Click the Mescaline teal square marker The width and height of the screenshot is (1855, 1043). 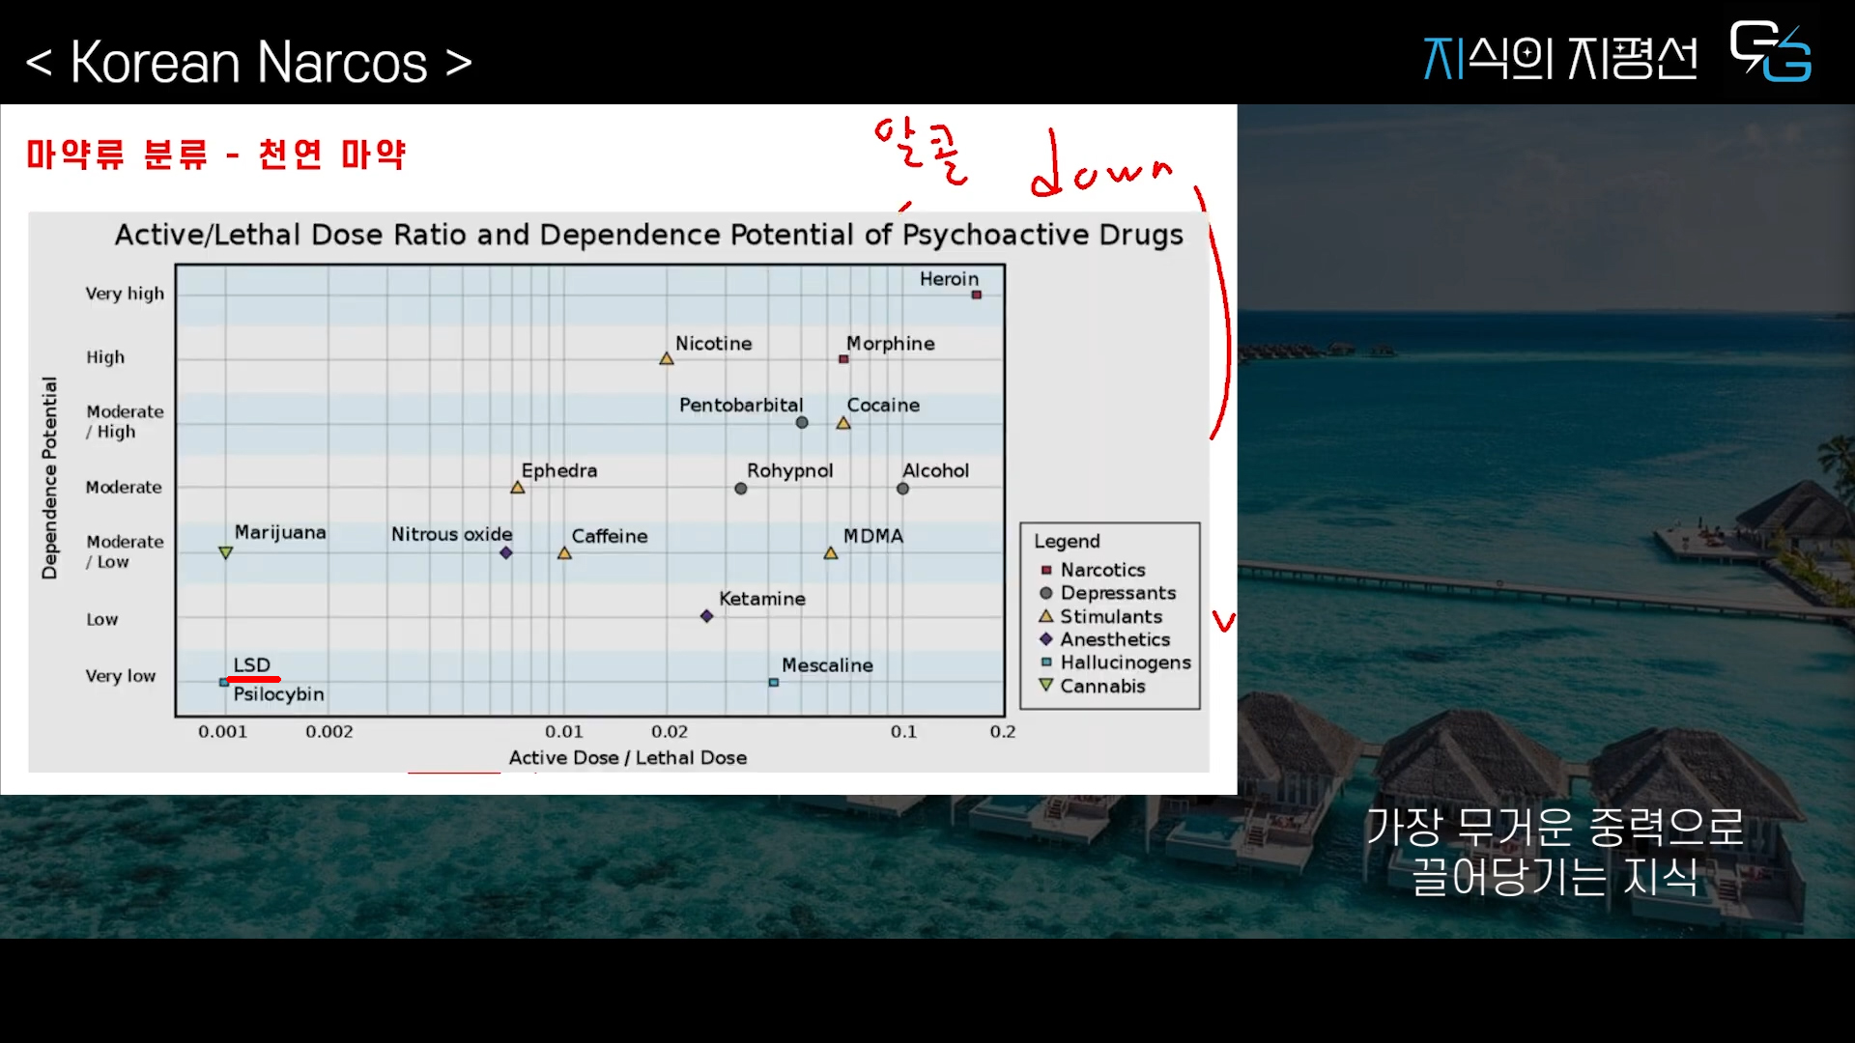point(773,683)
